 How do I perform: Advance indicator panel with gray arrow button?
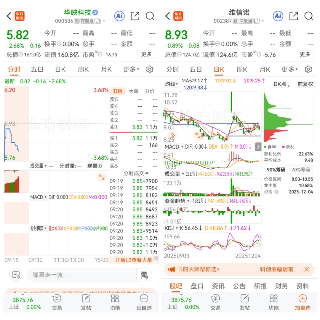pyautogui.click(x=258, y=147)
